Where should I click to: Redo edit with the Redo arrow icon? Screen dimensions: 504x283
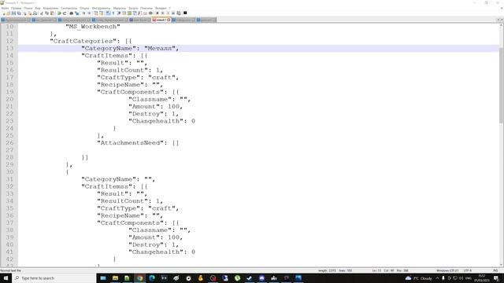click(x=65, y=13)
